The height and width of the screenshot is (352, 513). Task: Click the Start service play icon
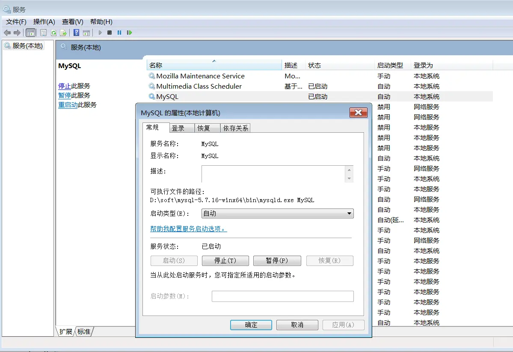(100, 33)
